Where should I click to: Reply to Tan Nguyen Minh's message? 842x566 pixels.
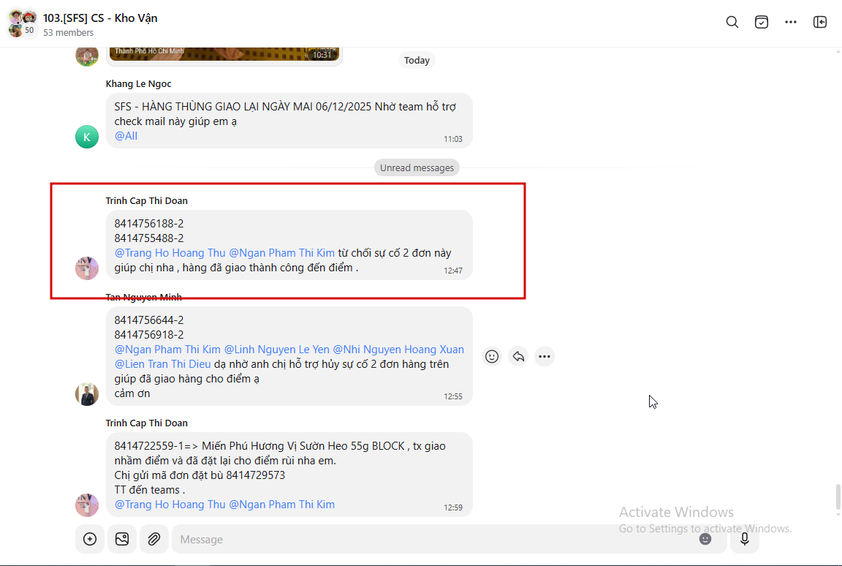(x=518, y=357)
